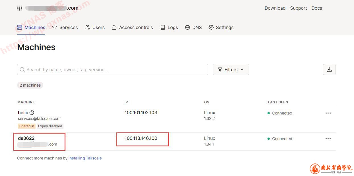354x176 pixels.
Task: Select IP address 100.101.102.103
Action: pyautogui.click(x=141, y=112)
